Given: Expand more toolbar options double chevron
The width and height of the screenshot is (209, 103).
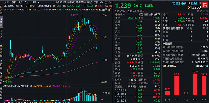Looking at the screenshot, I should pos(110,2).
